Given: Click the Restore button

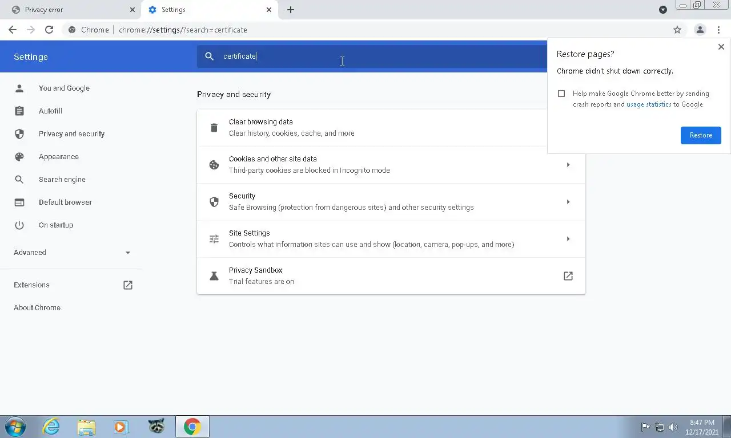Looking at the screenshot, I should click(x=701, y=135).
